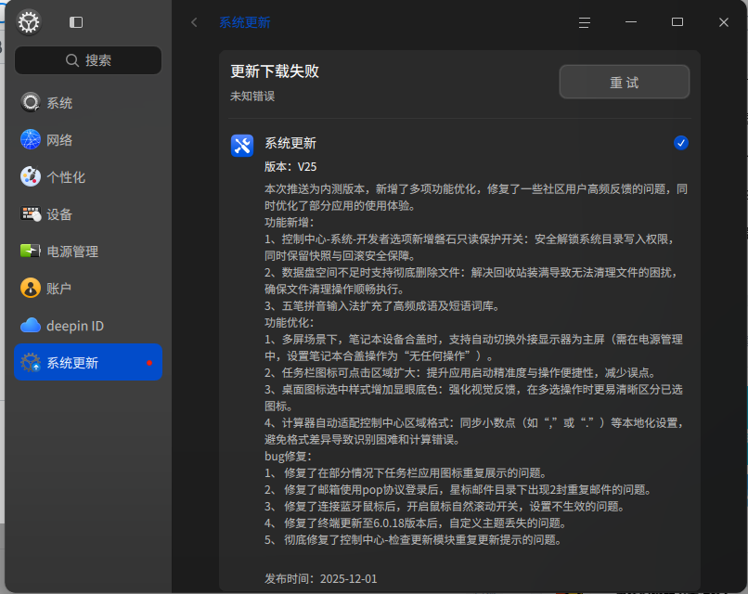Click the 未知错误 error text
The image size is (748, 594).
coord(252,96)
